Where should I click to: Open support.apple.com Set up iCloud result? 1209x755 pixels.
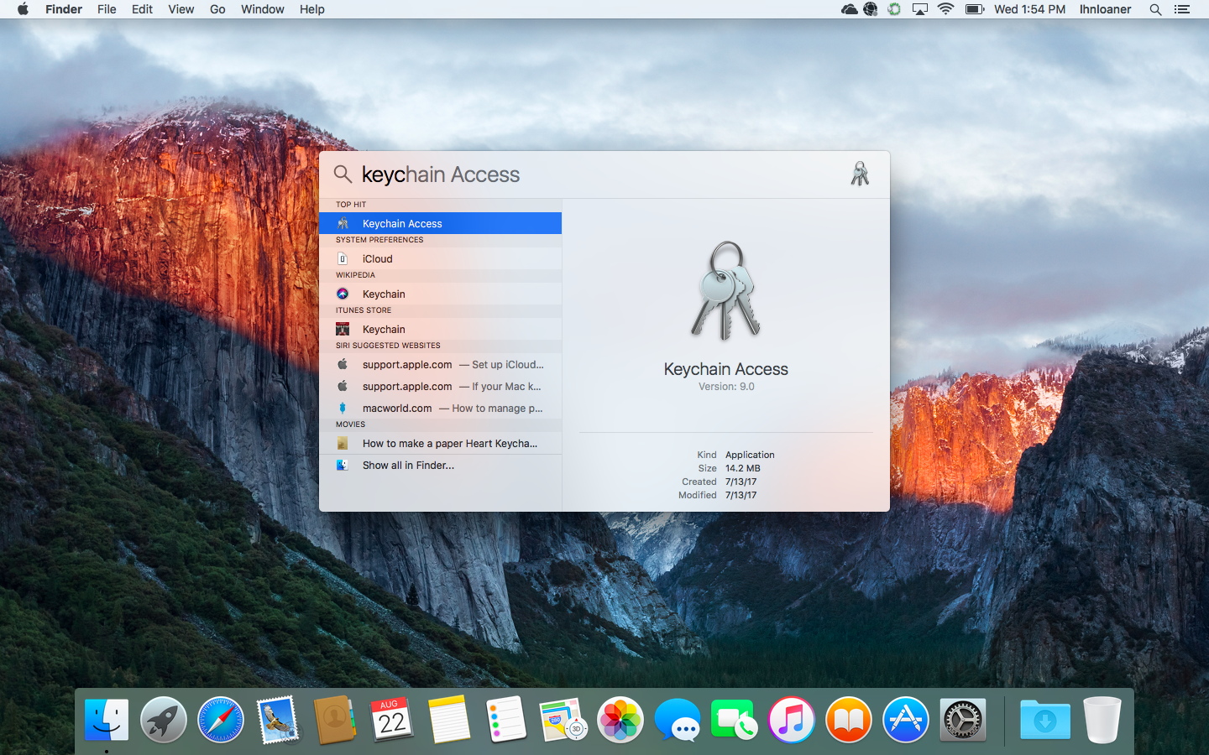pyautogui.click(x=440, y=364)
